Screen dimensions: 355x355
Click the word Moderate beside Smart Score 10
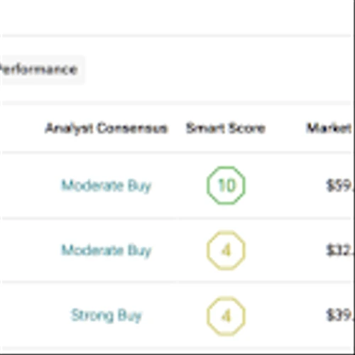92,185
